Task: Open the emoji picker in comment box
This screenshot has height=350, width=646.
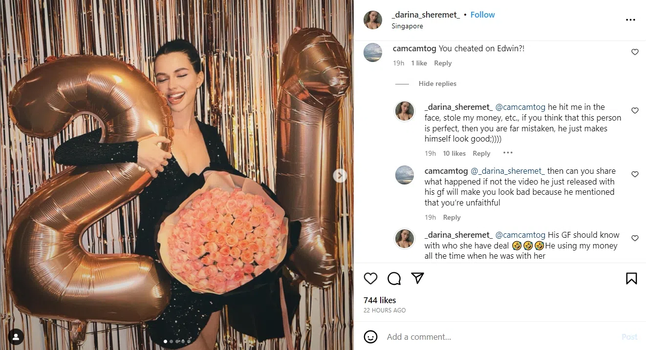Action: [x=371, y=337]
